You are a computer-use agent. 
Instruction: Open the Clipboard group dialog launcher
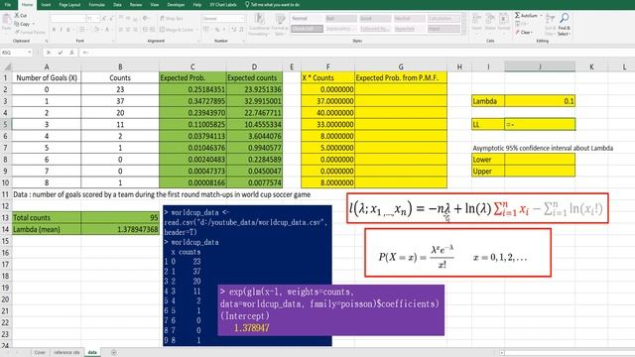pos(47,41)
